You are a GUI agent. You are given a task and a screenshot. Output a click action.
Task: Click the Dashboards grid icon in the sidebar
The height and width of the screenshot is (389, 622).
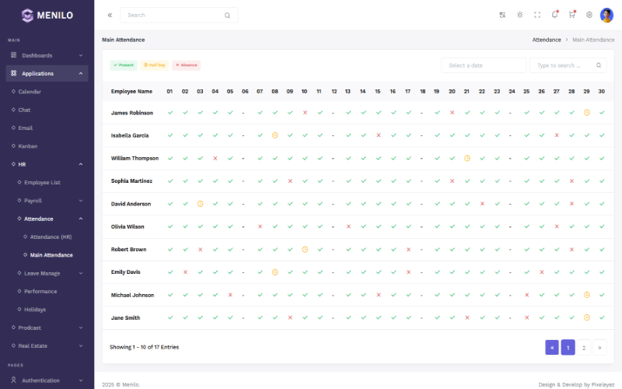[x=13, y=55]
